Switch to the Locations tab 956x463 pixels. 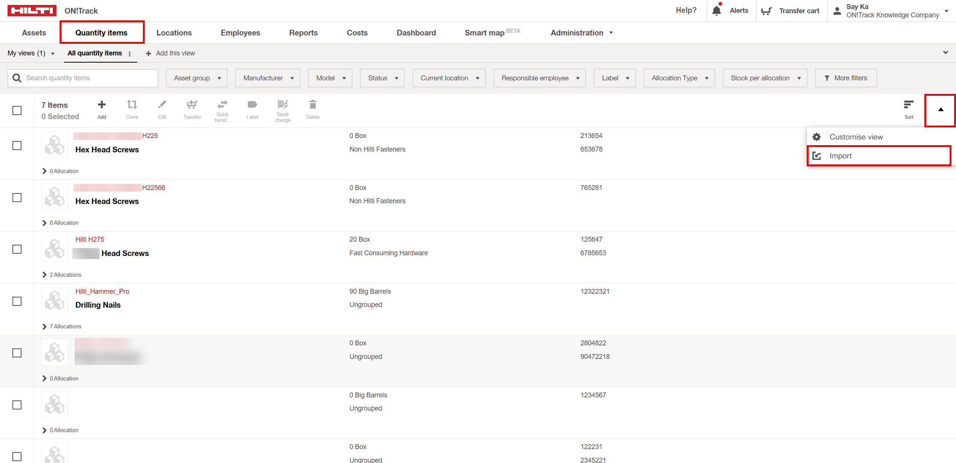pos(174,33)
